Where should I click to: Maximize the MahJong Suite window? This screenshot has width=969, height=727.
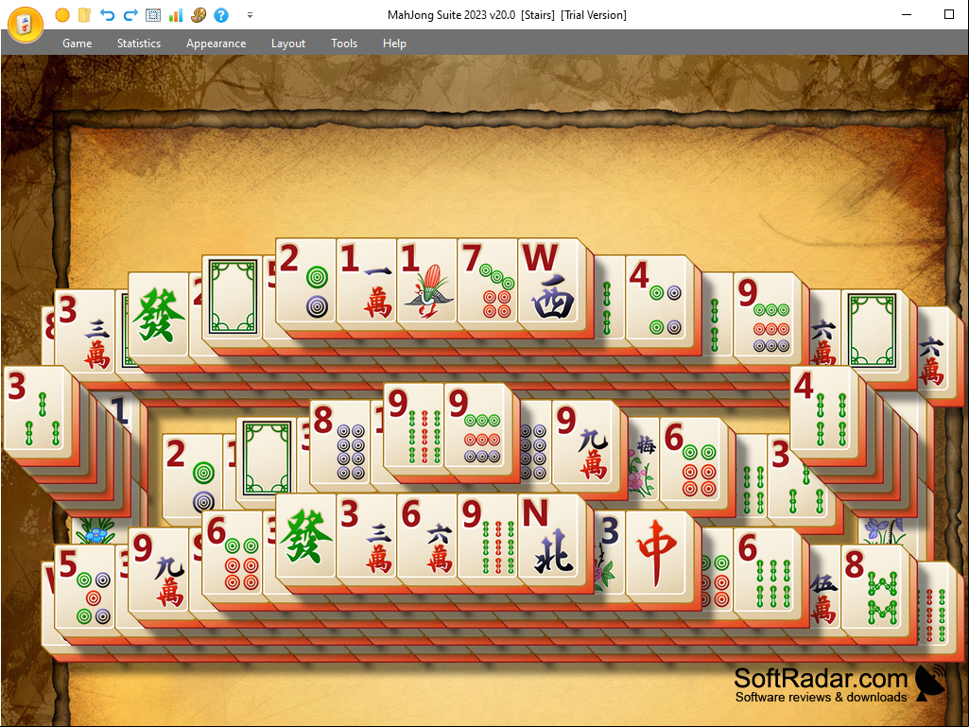949,15
